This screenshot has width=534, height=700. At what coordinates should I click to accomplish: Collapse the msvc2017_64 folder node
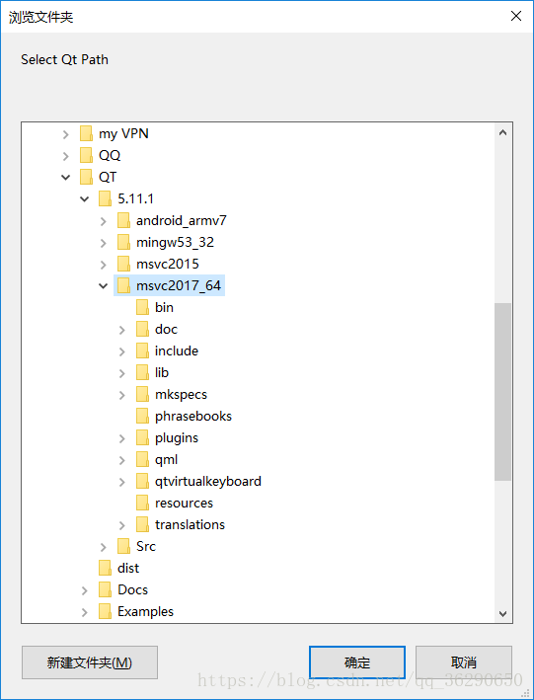tap(103, 285)
